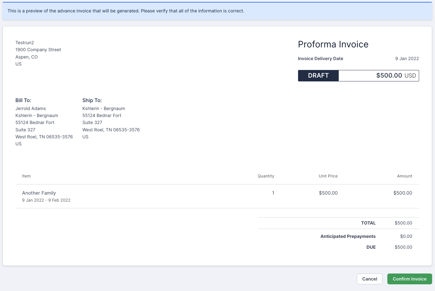The image size is (435, 291).
Task: Click the Quantity column header
Action: [x=266, y=176]
